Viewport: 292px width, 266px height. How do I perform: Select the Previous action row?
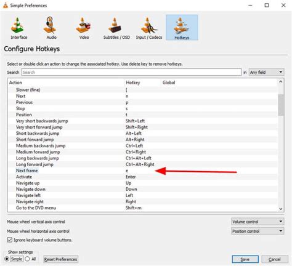143,102
